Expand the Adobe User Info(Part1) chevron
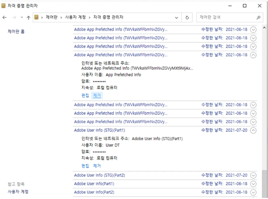Image resolution: width=268 pixels, height=199 pixels. (x=253, y=184)
